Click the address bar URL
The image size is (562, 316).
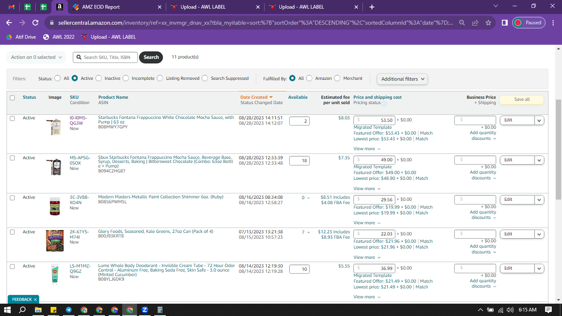pyautogui.click(x=255, y=23)
